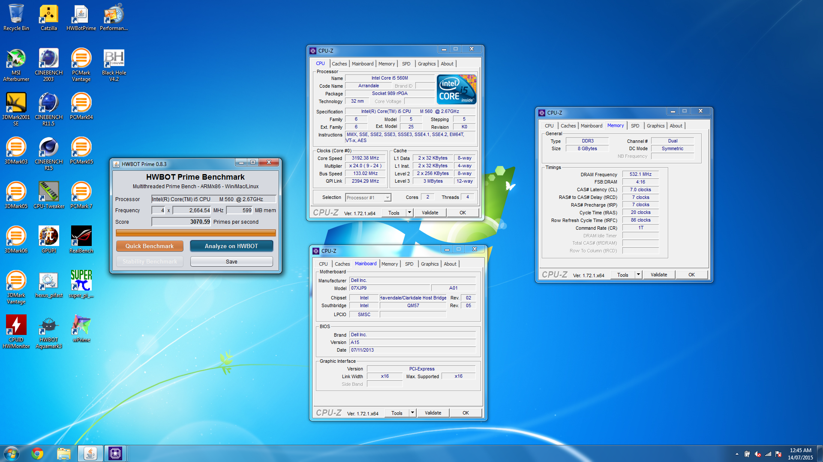Save the HWBOT Prime result

231,261
